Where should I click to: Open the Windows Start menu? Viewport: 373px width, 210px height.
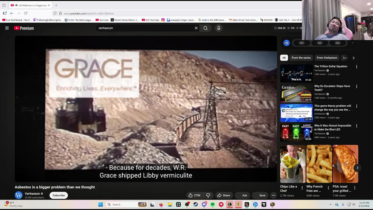coord(101,204)
